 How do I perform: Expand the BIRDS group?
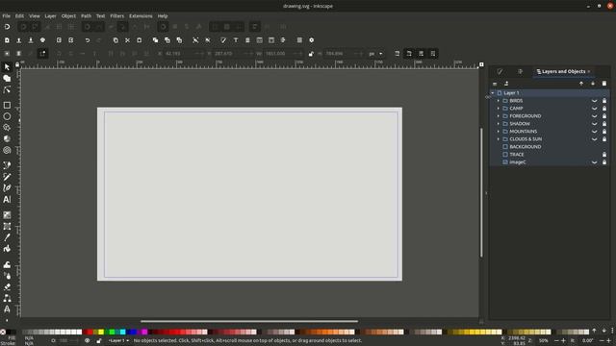point(499,101)
